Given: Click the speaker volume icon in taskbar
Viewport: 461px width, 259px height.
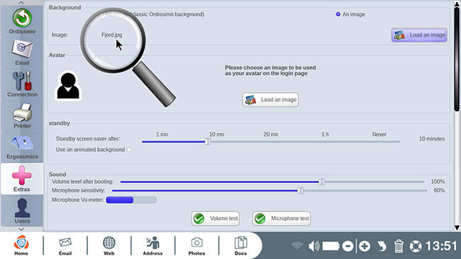Looking at the screenshot, I should point(314,246).
